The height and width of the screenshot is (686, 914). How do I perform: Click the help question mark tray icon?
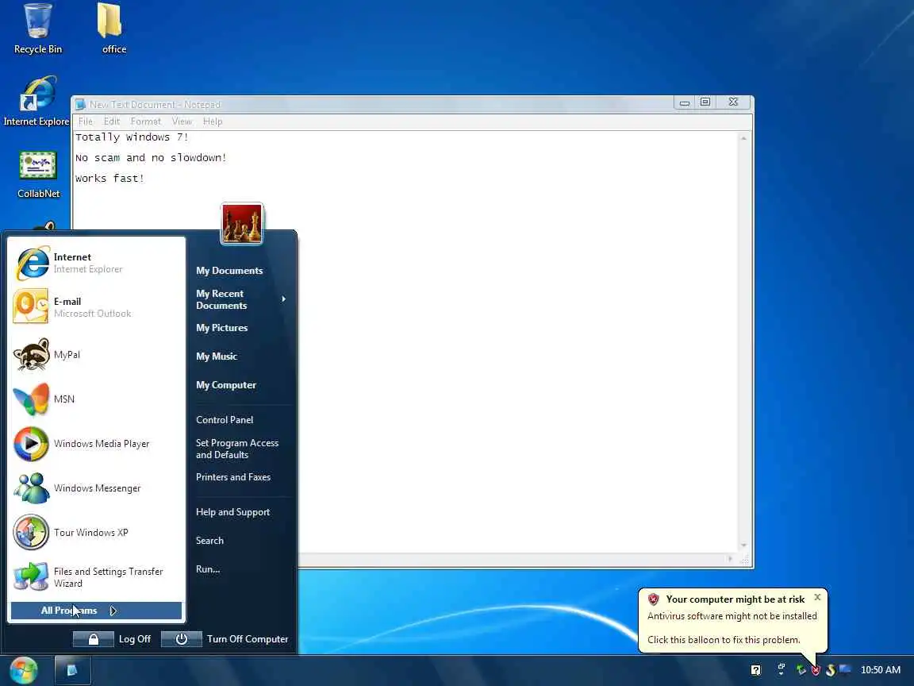[755, 670]
